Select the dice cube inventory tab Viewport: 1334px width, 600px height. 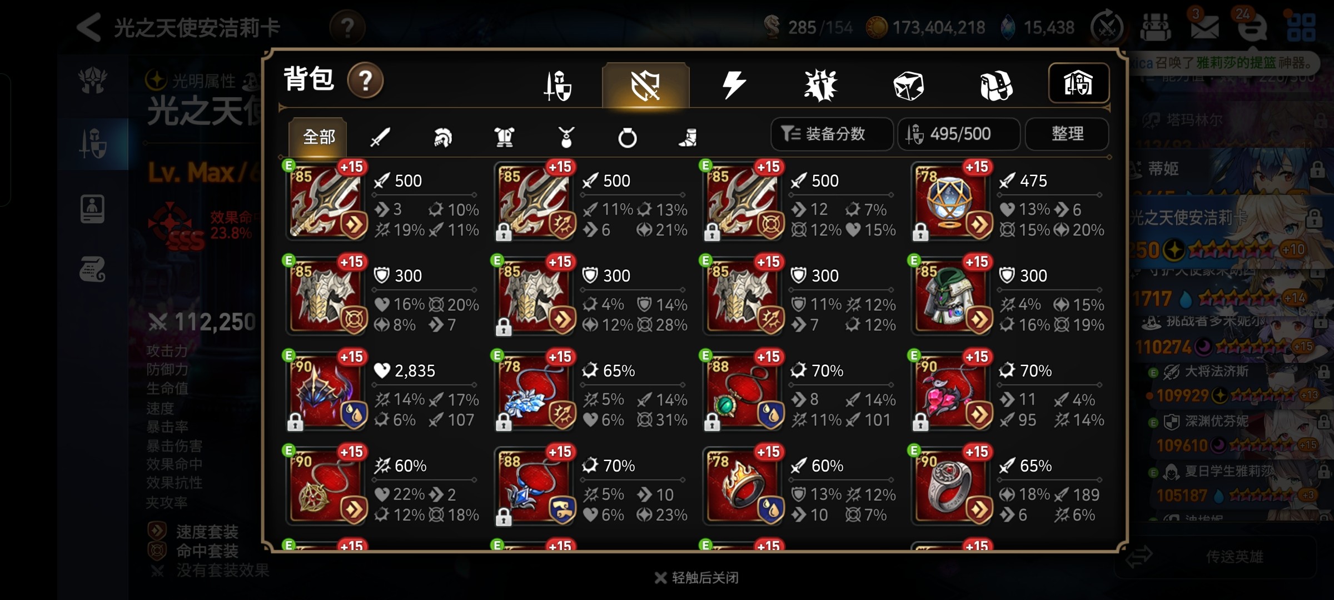tap(908, 86)
